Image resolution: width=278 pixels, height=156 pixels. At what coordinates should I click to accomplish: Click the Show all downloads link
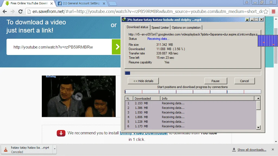[x=252, y=150]
